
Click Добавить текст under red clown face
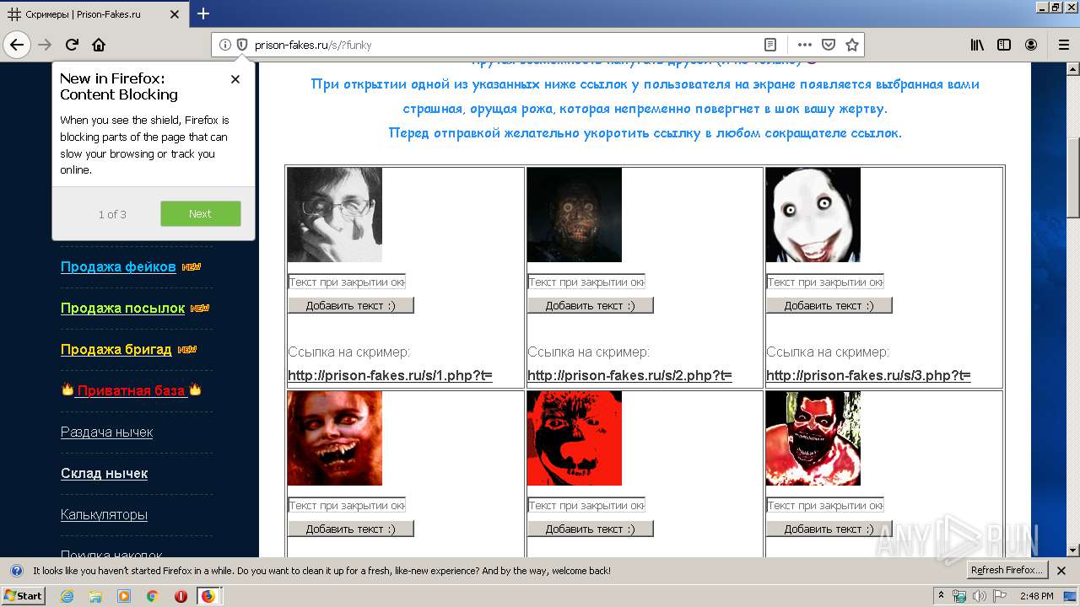click(x=591, y=529)
